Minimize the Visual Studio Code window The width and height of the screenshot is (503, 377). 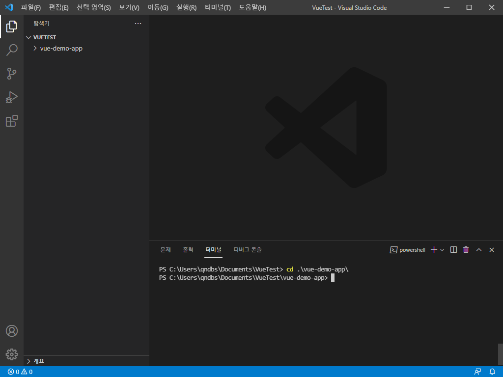tap(447, 7)
